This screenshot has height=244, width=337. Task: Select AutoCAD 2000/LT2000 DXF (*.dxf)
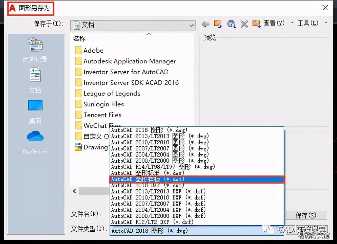coord(197,216)
